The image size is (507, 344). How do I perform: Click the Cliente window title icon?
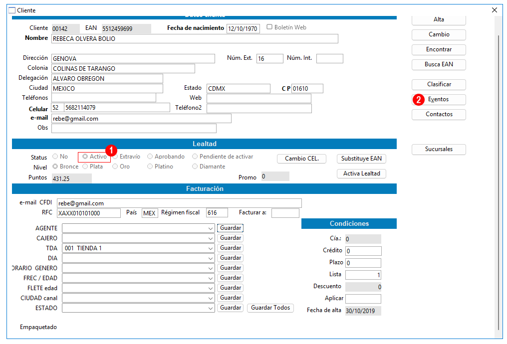[11, 10]
